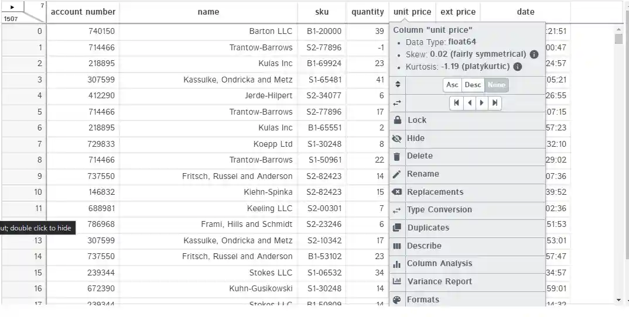Move column one position right
This screenshot has width=629, height=317.
[x=482, y=103]
